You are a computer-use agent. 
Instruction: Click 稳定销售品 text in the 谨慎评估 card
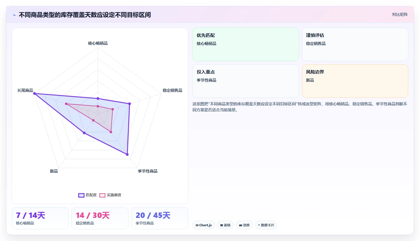pyautogui.click(x=316, y=44)
